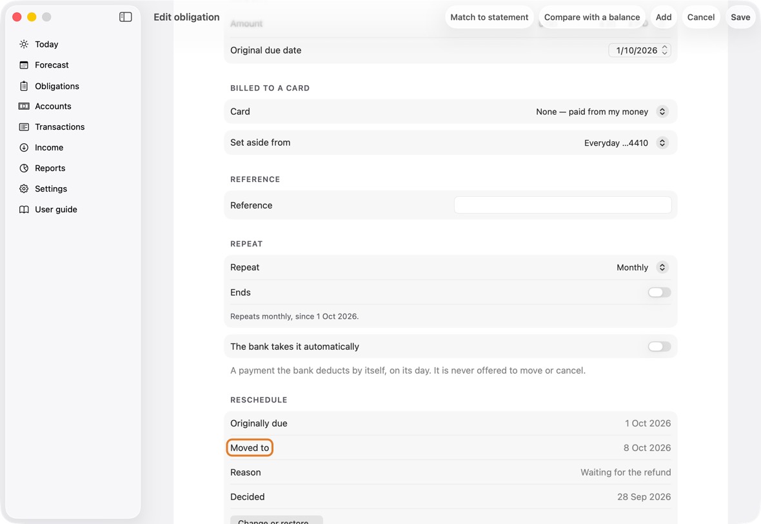Open Forecast section
This screenshot has height=524, width=761.
(52, 65)
